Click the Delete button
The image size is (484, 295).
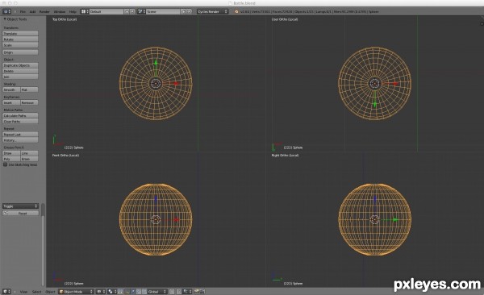pyautogui.click(x=20, y=71)
